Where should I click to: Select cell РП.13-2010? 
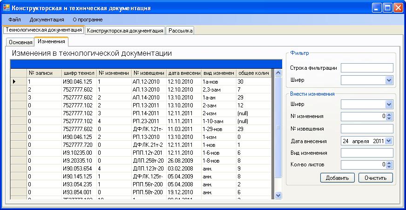coord(149,137)
